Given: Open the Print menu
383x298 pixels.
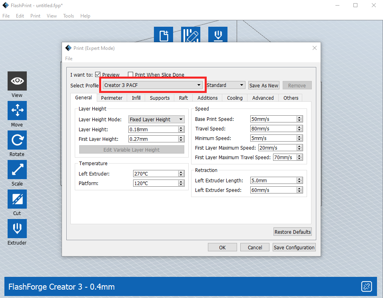Looking at the screenshot, I should [x=36, y=16].
